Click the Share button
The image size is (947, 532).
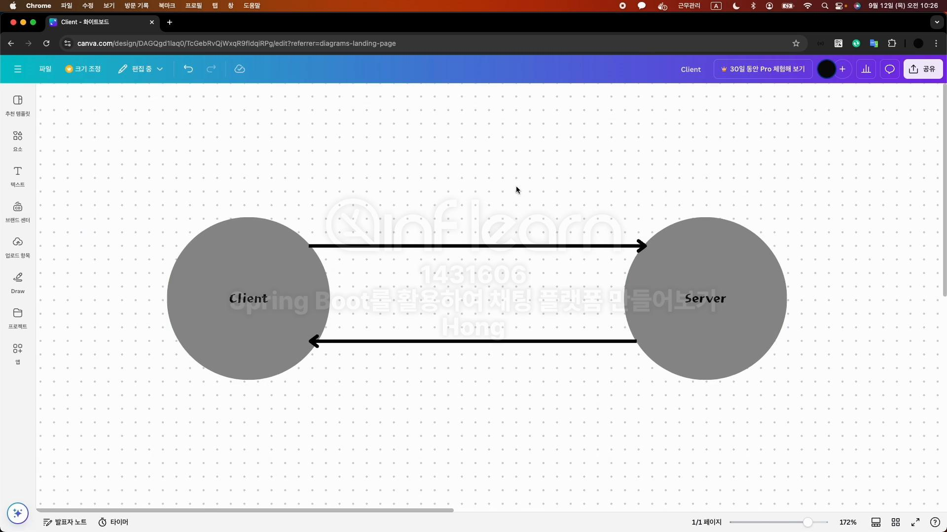(x=923, y=69)
